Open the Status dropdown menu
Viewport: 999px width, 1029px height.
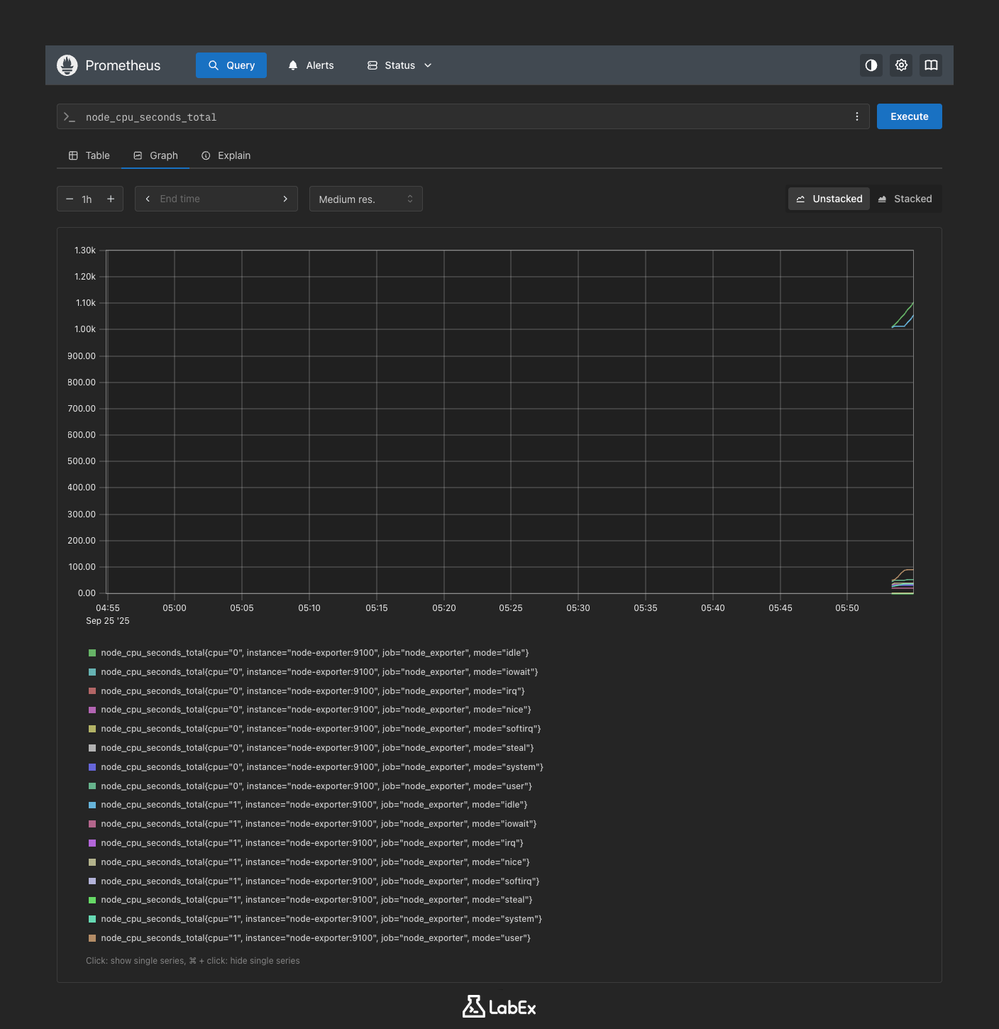click(399, 65)
